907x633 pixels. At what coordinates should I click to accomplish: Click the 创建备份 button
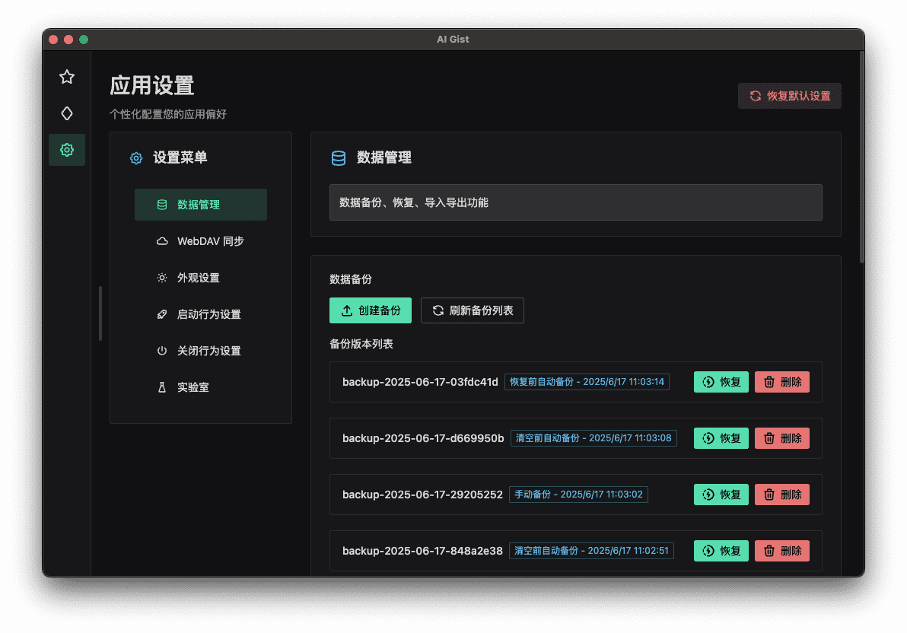[x=371, y=310]
